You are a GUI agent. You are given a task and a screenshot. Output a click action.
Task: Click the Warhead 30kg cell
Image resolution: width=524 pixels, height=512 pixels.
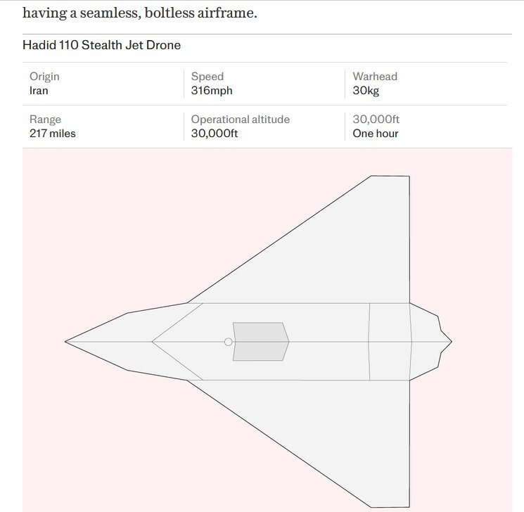click(426, 84)
